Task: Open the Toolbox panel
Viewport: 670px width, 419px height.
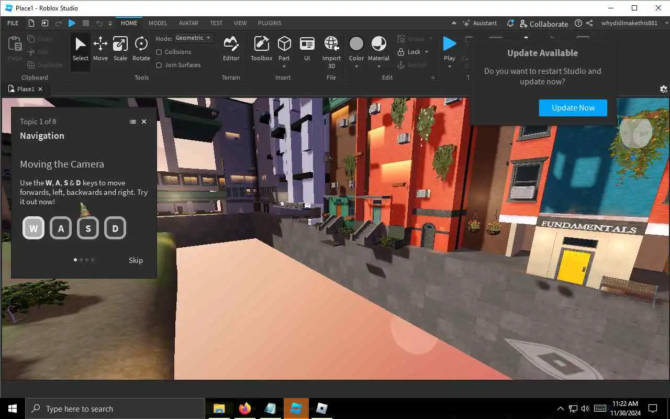Action: [x=261, y=49]
